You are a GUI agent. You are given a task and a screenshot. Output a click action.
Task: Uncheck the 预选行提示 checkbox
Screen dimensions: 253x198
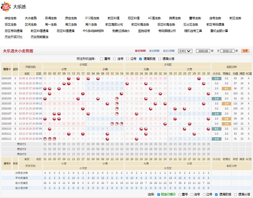coord(158,194)
